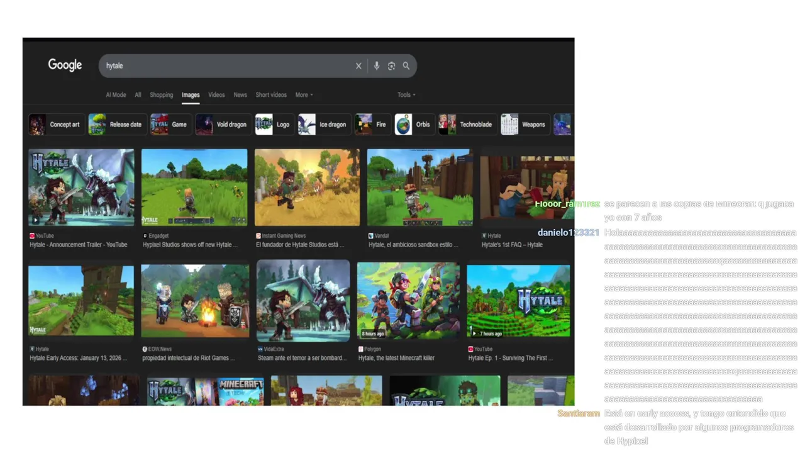Click the VidaExtra source label
The width and height of the screenshot is (805, 453).
tap(274, 349)
